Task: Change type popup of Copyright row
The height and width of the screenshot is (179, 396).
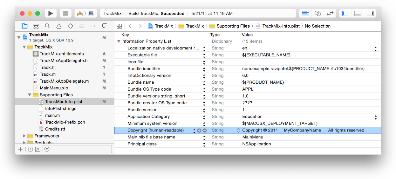Action: [238, 130]
